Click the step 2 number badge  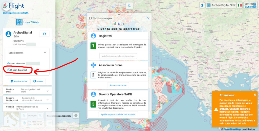point(93,75)
